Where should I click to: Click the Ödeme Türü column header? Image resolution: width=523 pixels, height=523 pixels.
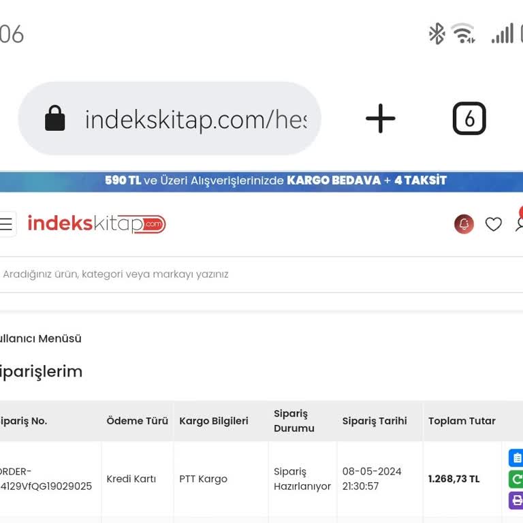pos(137,421)
